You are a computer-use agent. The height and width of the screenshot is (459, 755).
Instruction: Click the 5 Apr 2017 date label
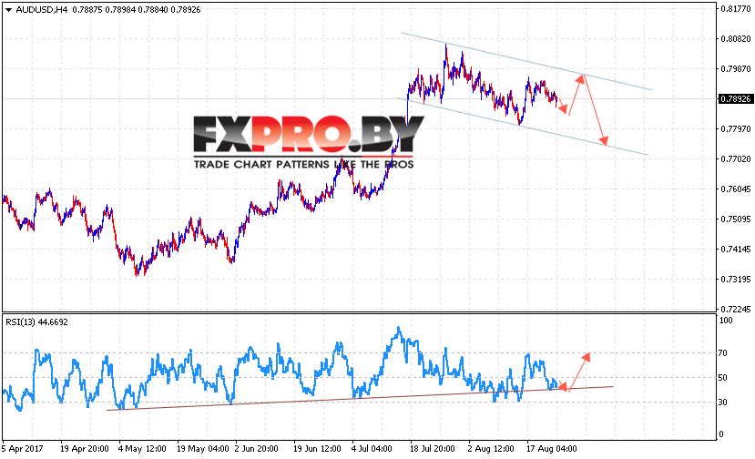click(x=23, y=448)
